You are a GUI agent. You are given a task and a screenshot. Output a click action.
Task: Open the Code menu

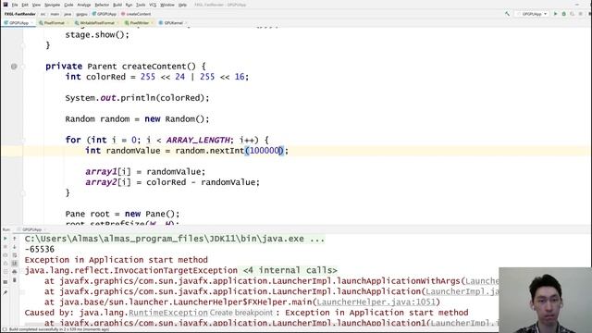pos(68,5)
